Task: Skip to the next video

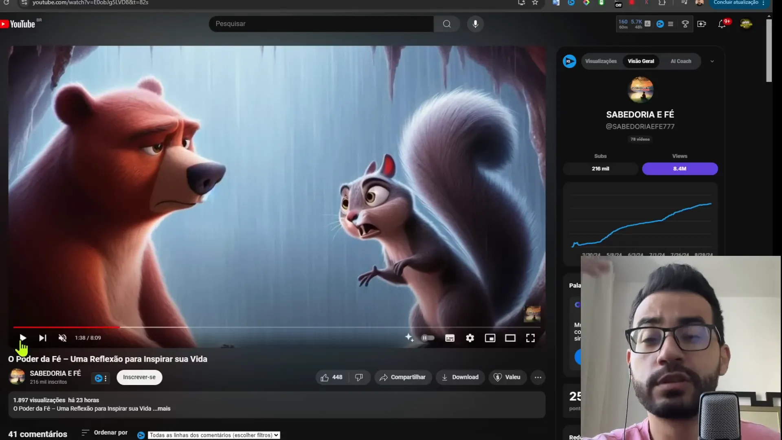Action: (x=42, y=338)
